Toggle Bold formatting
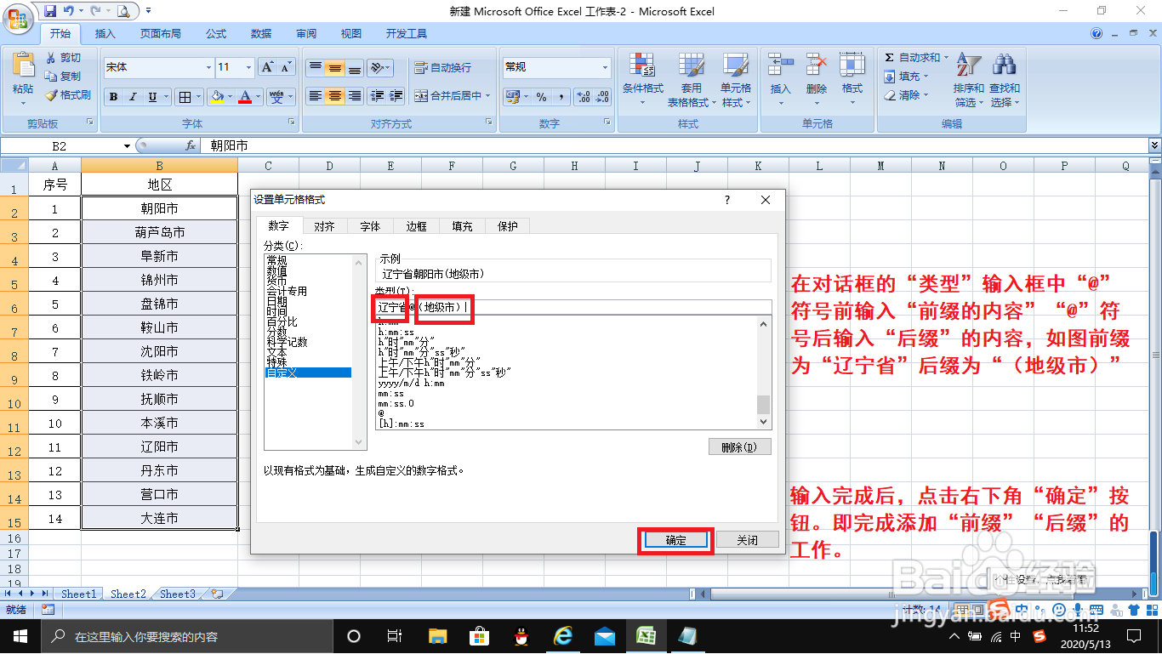Image resolution: width=1162 pixels, height=654 pixels. [113, 97]
